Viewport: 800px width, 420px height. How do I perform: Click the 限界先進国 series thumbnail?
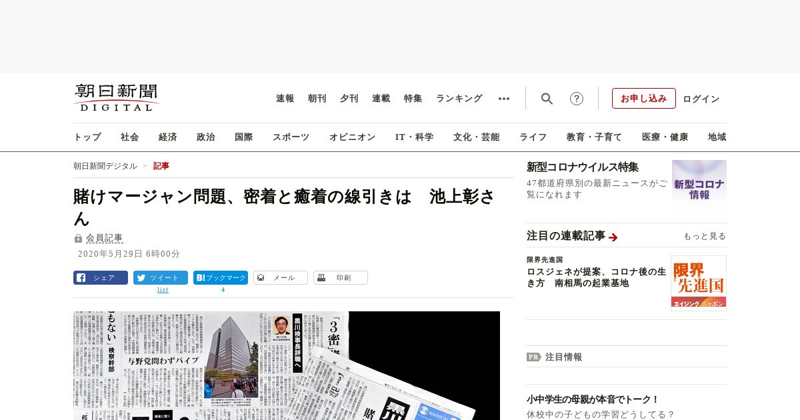click(x=699, y=283)
